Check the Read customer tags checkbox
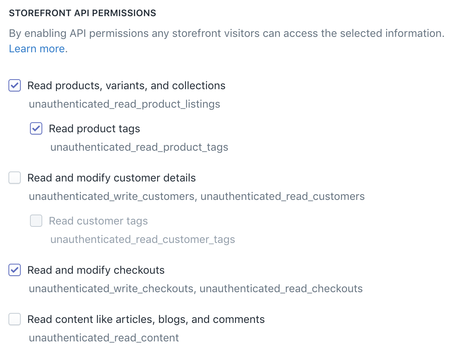458x356 pixels. (x=36, y=221)
